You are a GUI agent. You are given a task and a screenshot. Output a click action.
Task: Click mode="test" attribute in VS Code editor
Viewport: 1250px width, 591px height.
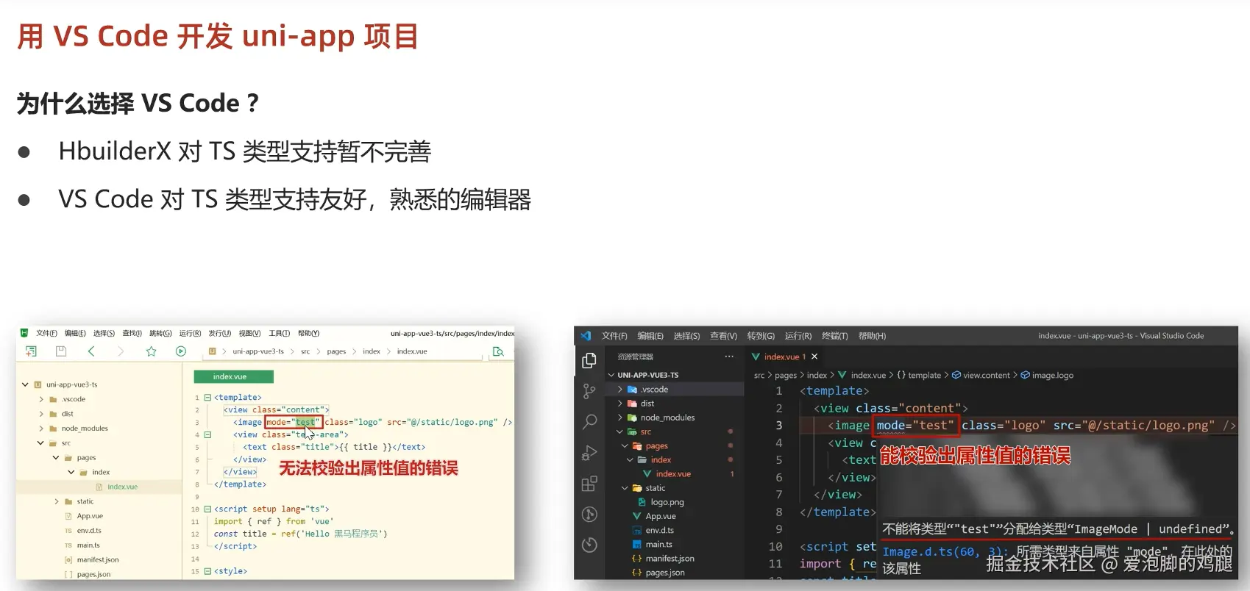point(915,426)
